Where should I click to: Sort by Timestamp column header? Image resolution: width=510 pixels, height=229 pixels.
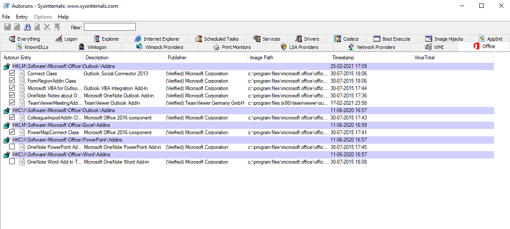[371, 58]
